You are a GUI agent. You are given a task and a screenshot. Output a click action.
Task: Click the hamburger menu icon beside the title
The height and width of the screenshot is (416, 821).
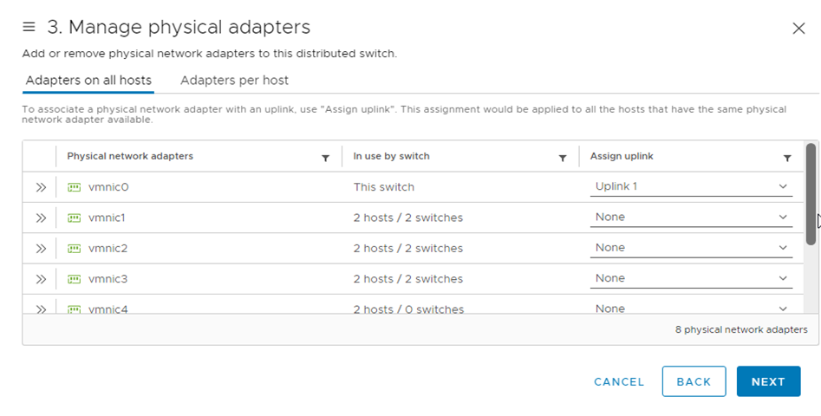click(x=29, y=28)
